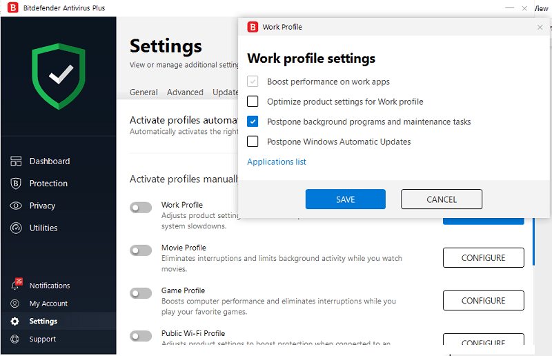Configure the Public Wi-Fi Profile
552x356 pixels.
(x=484, y=339)
